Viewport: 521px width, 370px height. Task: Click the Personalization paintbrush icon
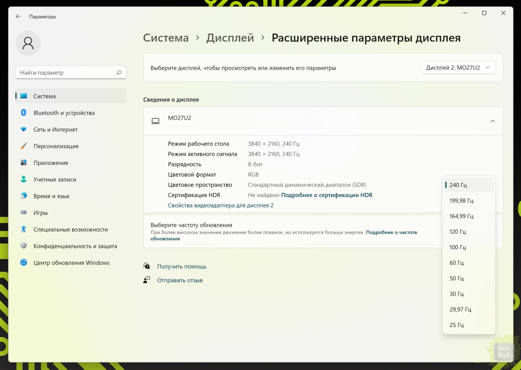[24, 146]
